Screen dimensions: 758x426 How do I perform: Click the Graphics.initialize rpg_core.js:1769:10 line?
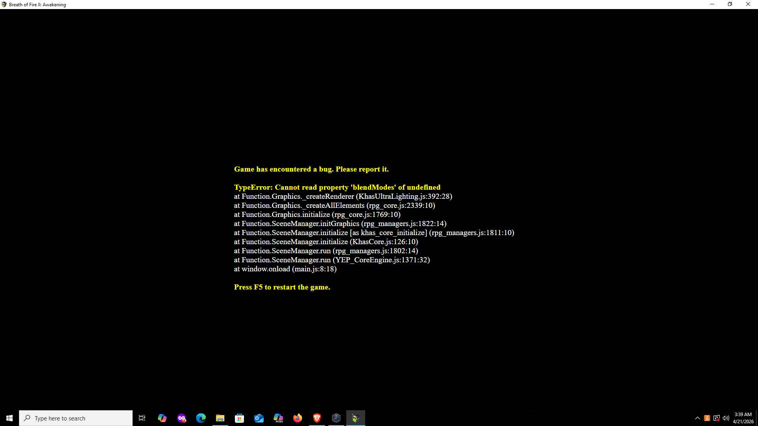[x=317, y=215]
